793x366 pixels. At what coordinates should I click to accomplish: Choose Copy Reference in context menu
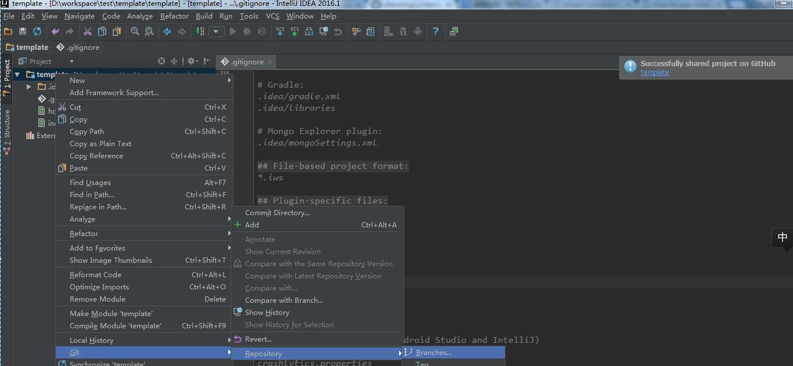[x=144, y=155]
